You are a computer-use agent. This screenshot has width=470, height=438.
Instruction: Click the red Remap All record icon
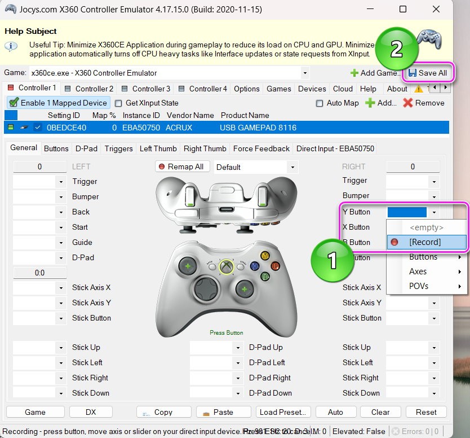click(x=162, y=167)
